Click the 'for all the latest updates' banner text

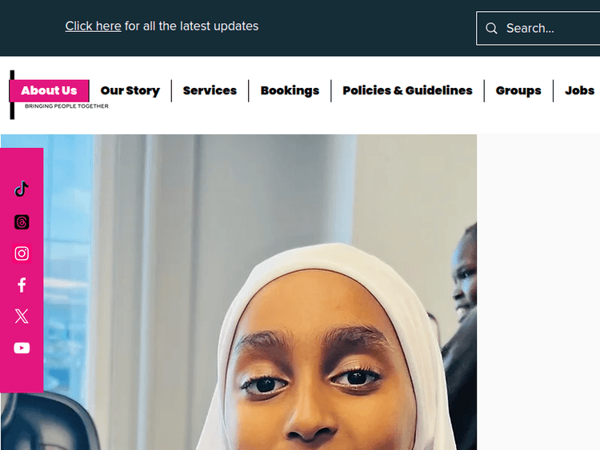[x=192, y=26]
